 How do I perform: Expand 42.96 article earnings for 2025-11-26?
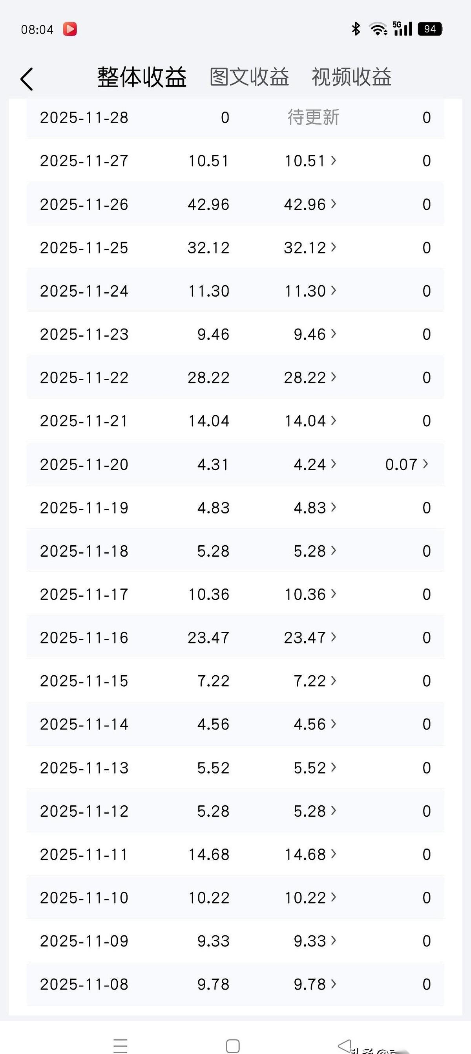(310, 204)
